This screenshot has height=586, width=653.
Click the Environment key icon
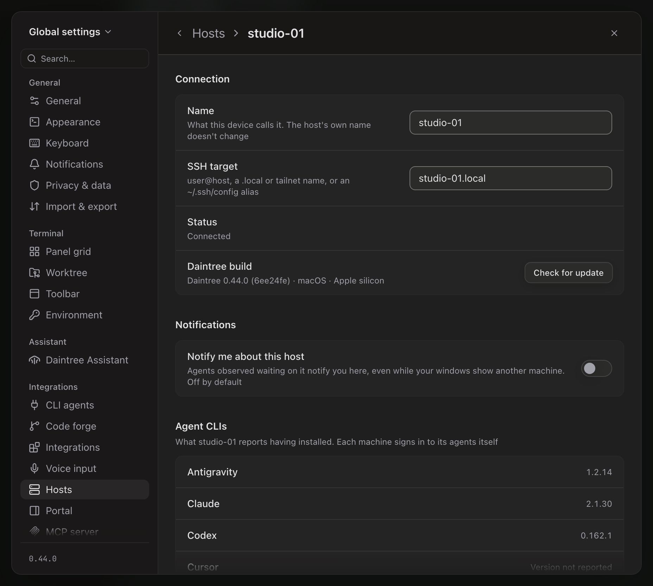click(34, 315)
